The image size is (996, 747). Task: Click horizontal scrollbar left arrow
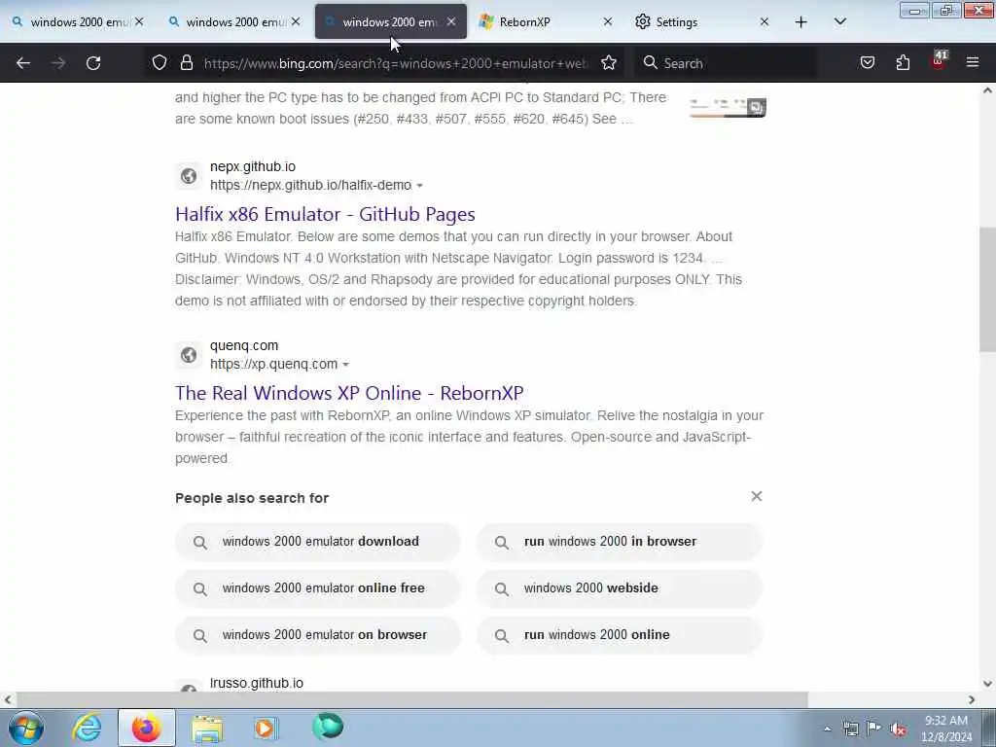click(x=8, y=700)
